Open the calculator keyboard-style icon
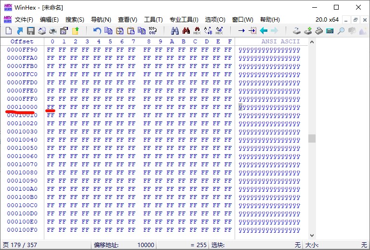 click(330, 31)
